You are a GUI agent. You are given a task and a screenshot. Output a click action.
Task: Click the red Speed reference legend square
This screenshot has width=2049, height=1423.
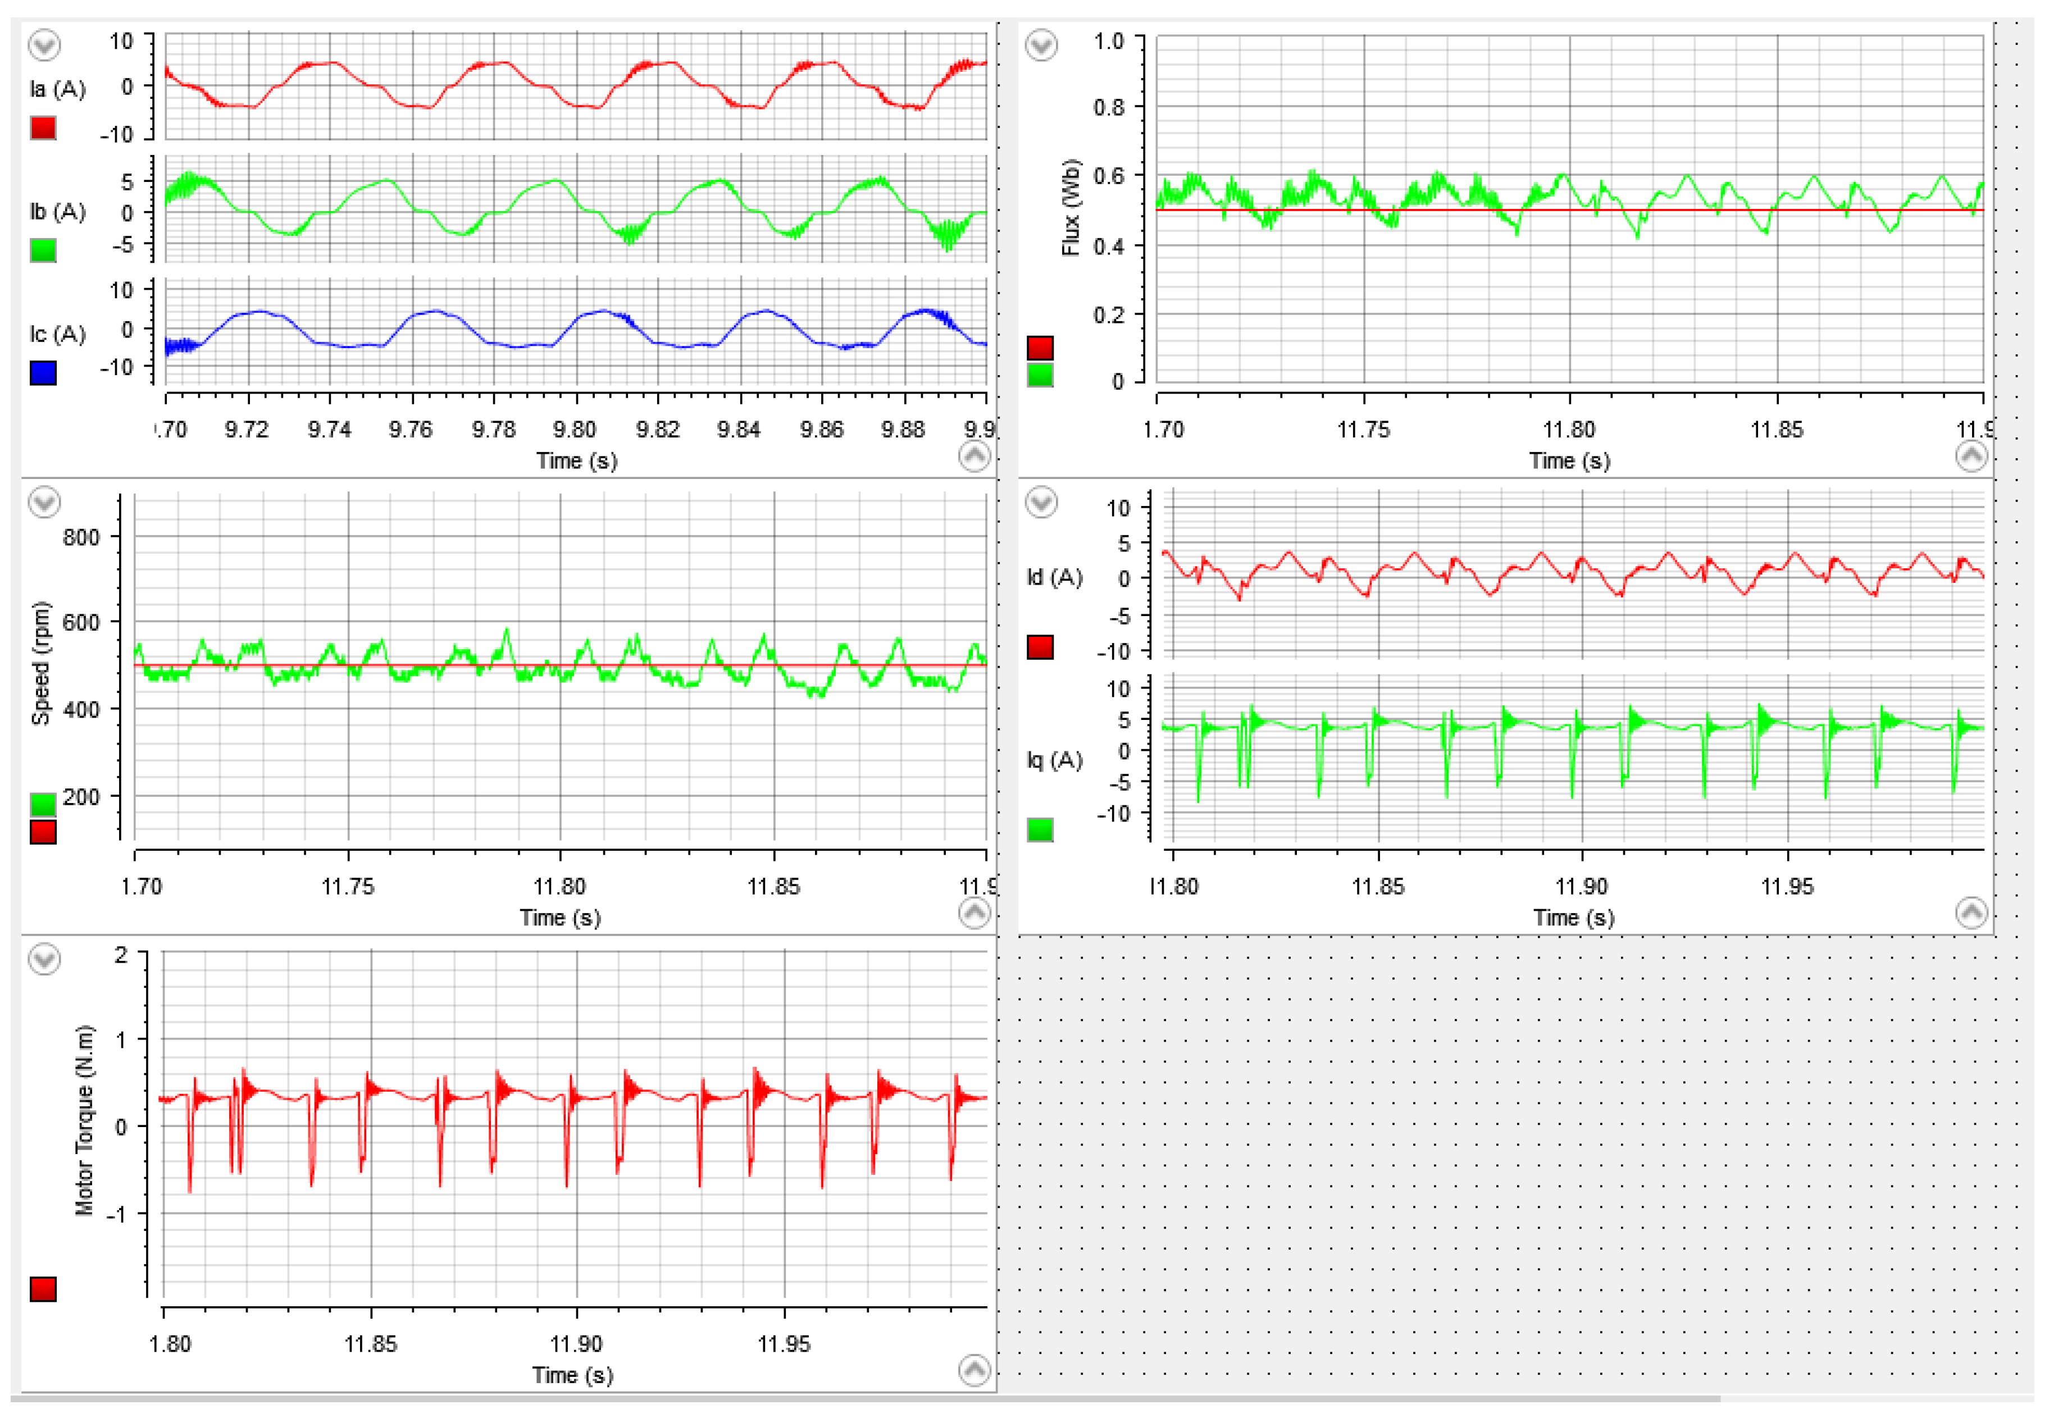point(43,832)
